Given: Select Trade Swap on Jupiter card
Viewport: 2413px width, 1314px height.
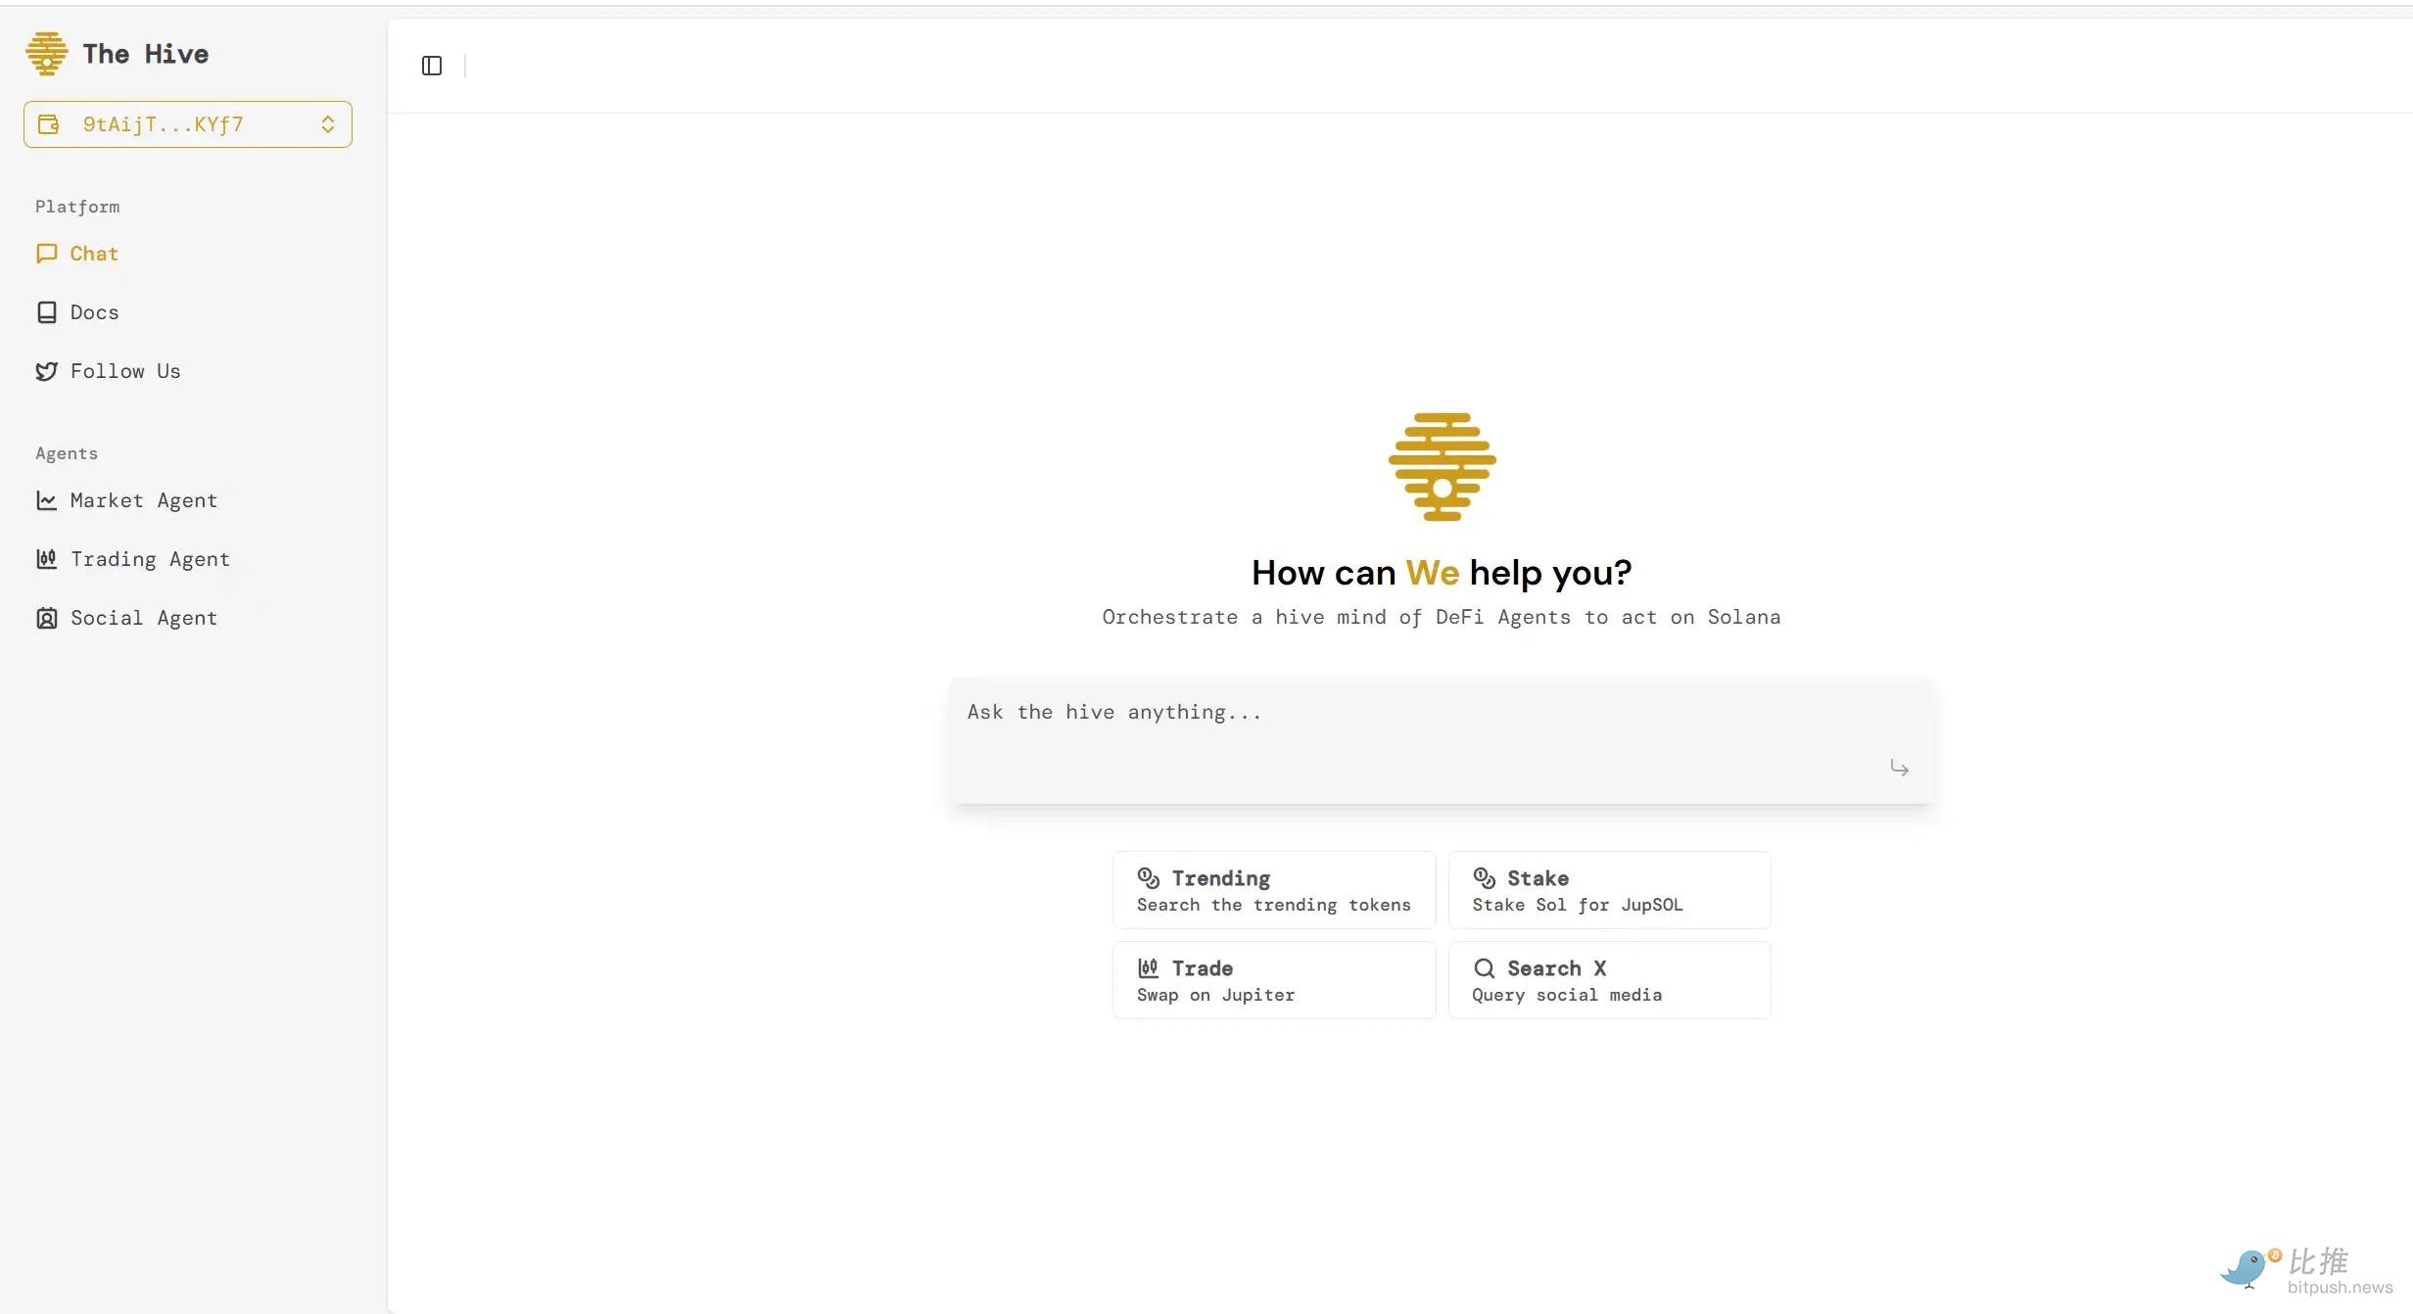Looking at the screenshot, I should click(x=1273, y=980).
